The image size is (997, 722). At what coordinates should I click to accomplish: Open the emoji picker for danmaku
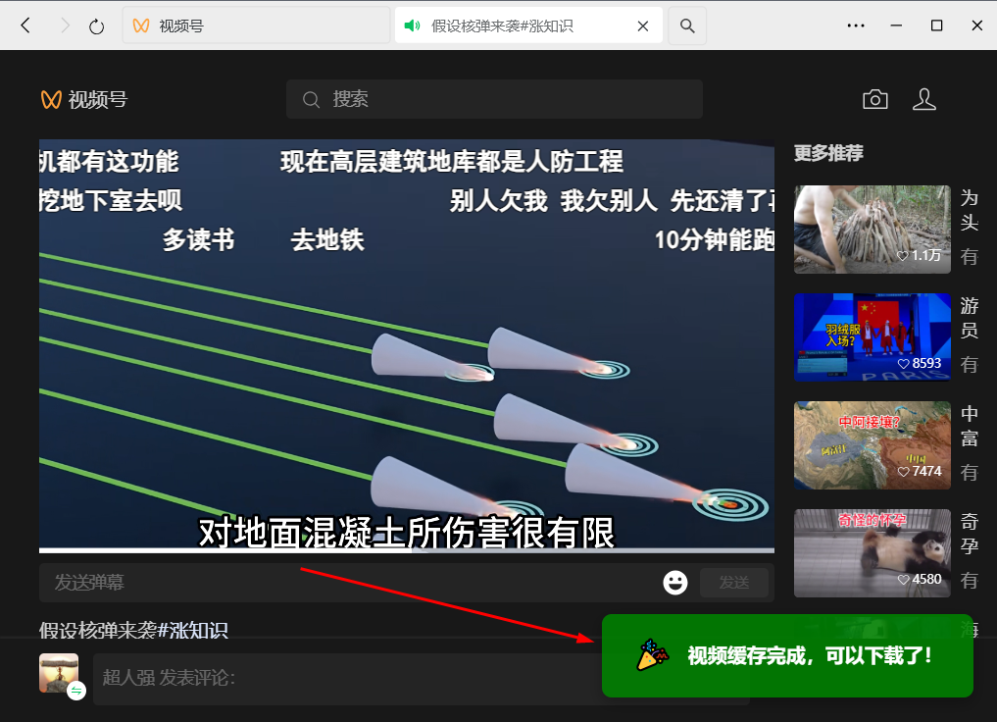674,583
